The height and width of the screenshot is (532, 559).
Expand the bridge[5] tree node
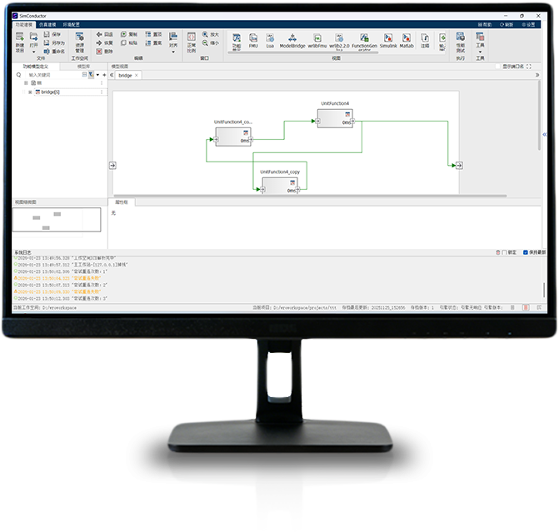pyautogui.click(x=30, y=92)
